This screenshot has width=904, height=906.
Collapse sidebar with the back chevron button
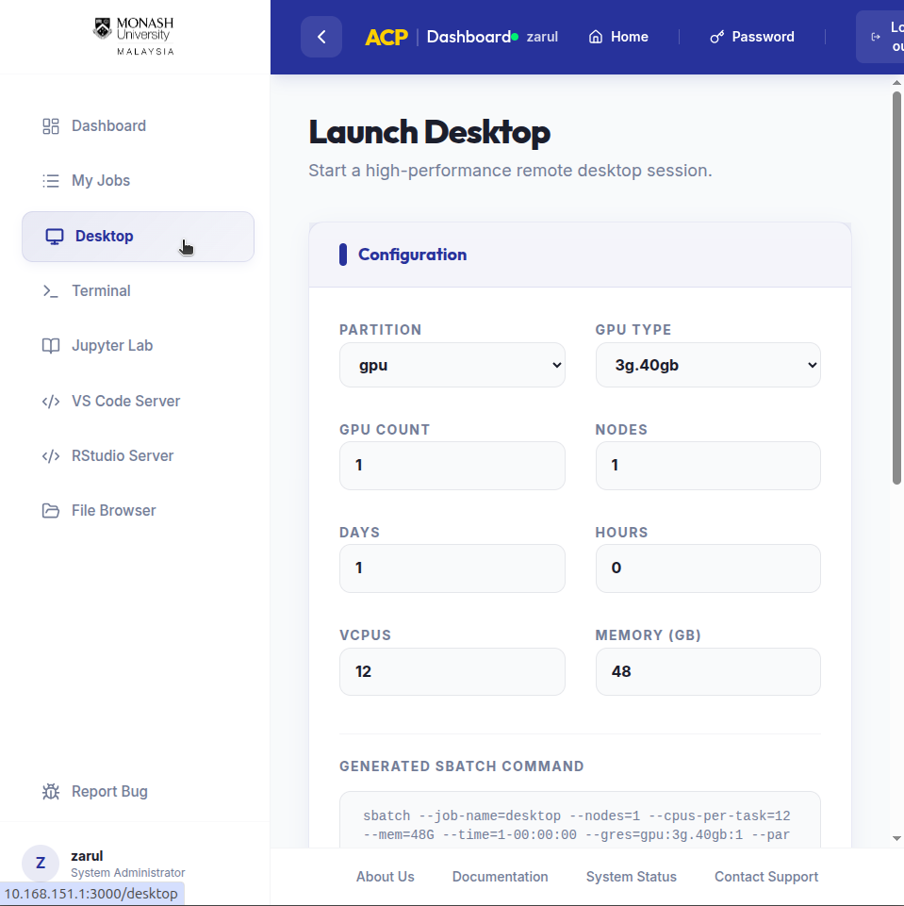pyautogui.click(x=321, y=37)
